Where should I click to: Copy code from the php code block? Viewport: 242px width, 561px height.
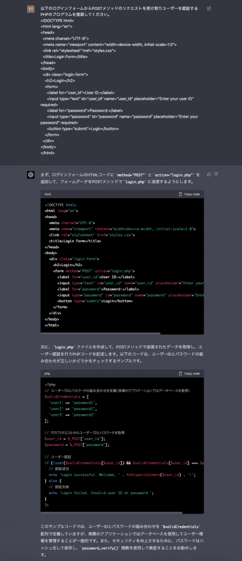point(189,374)
